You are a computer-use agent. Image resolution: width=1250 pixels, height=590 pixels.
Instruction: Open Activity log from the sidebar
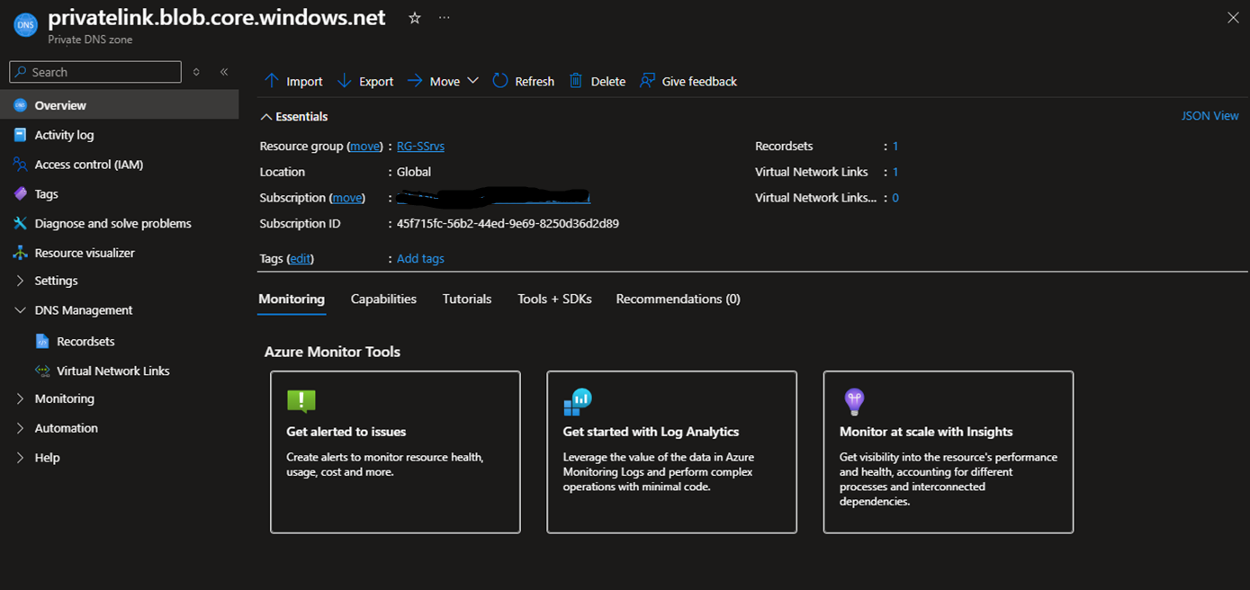click(x=66, y=134)
